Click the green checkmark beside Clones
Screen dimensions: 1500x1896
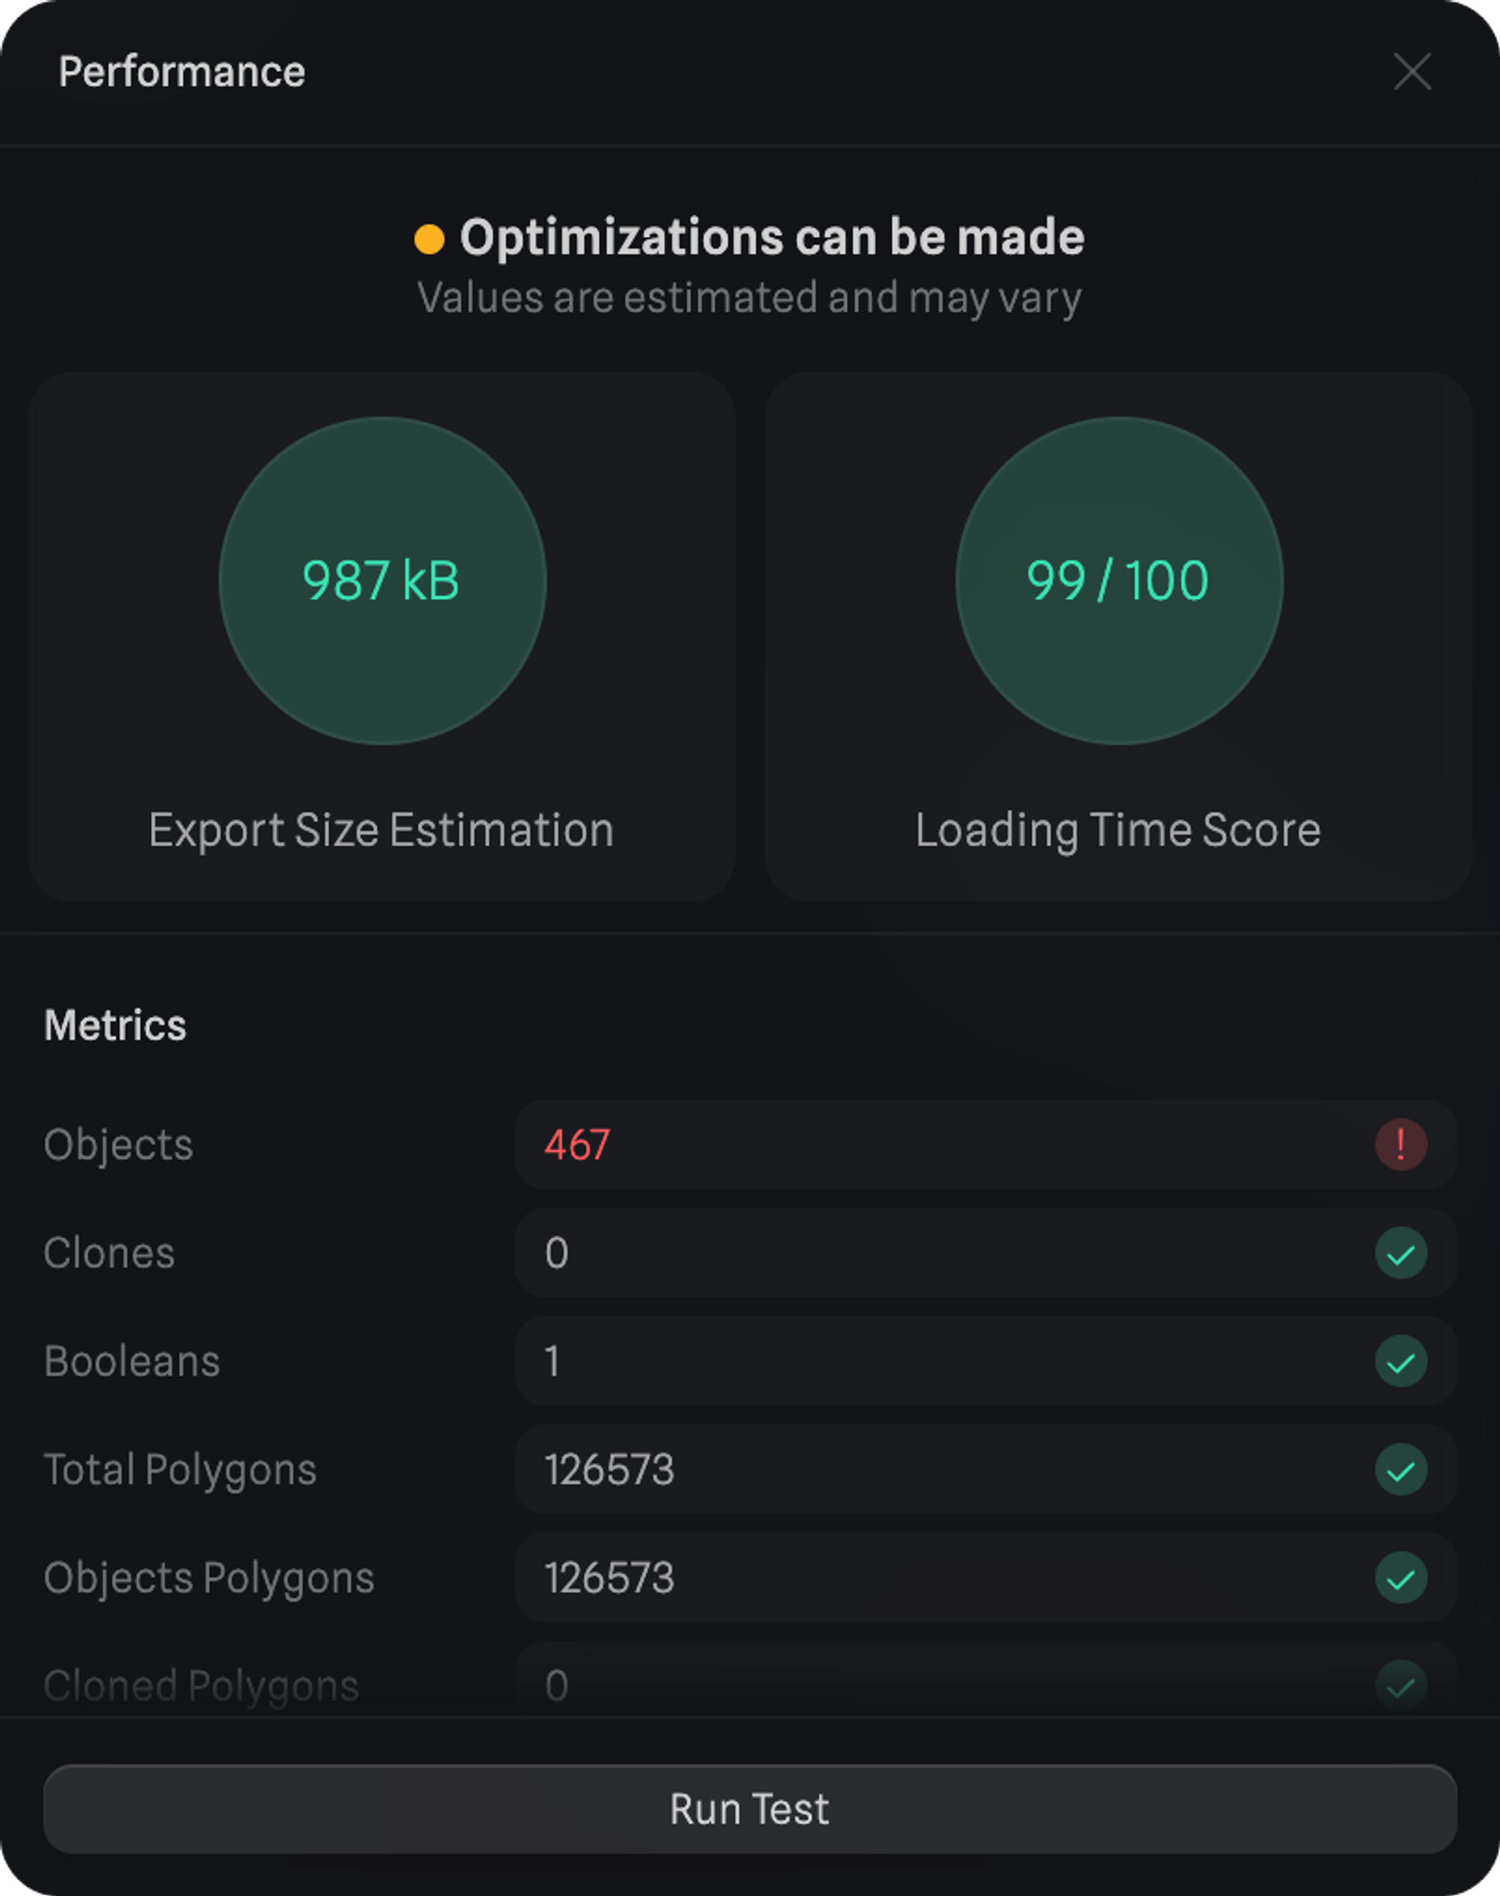1400,1253
